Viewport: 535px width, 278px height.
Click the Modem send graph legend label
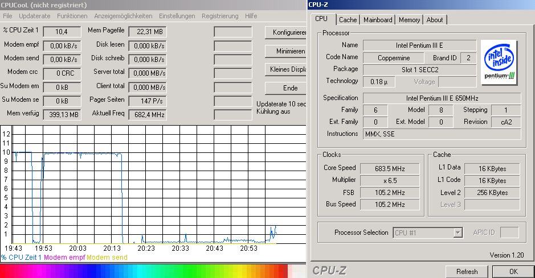[x=107, y=258]
